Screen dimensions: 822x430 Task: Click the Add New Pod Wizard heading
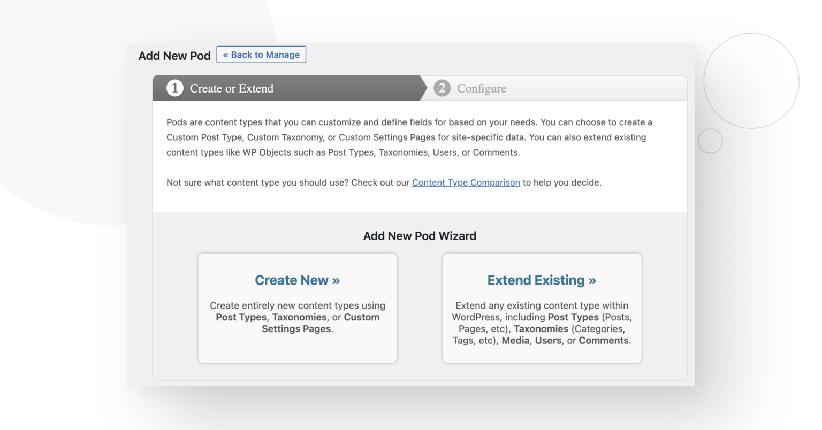coord(420,236)
